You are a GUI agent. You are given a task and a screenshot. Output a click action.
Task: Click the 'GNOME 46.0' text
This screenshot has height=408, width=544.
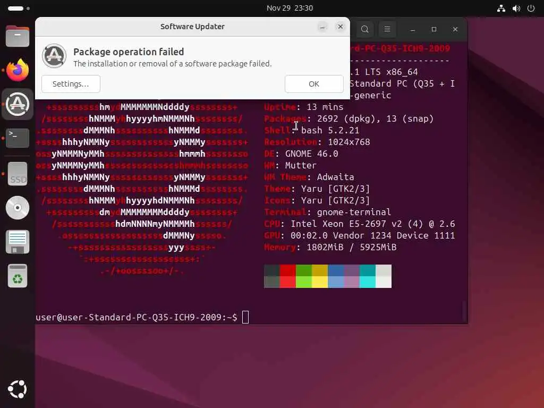(311, 154)
